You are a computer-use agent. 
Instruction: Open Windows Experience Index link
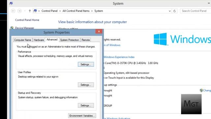click(119, 57)
